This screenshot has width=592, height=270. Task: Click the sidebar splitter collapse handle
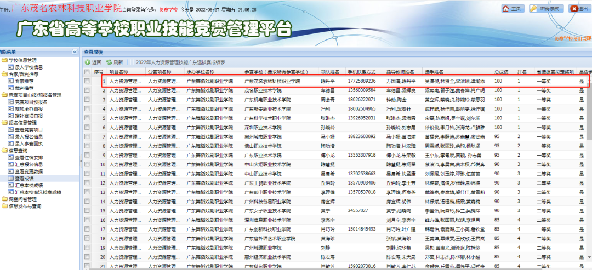tap(81, 160)
